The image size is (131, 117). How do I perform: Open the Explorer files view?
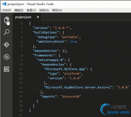(x=7, y=20)
